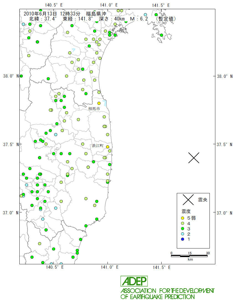This screenshot has height=302, width=235.
Task: Click the 5弱 legend text
Action: click(191, 218)
